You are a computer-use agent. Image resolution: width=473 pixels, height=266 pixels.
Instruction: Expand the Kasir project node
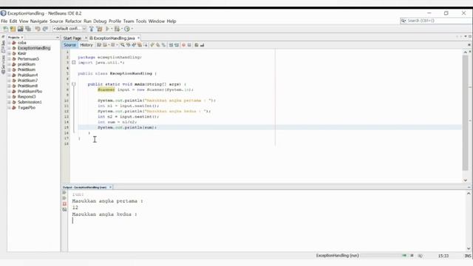pos(10,53)
